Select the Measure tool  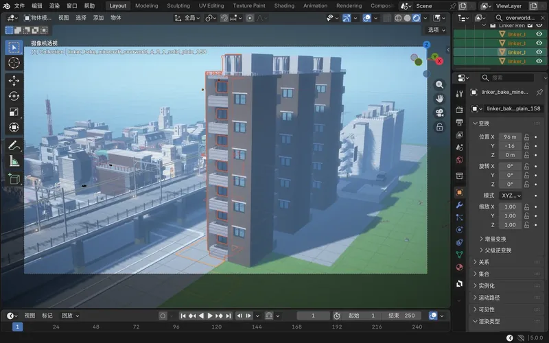(x=14, y=161)
